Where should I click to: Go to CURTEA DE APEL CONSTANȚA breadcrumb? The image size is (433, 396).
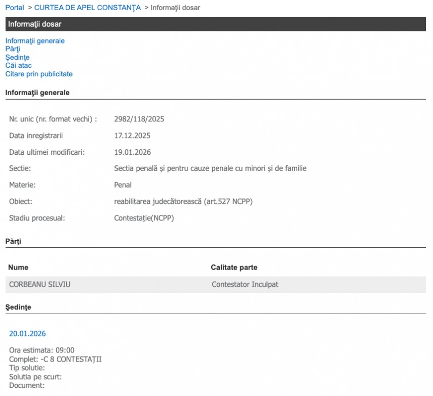click(87, 8)
